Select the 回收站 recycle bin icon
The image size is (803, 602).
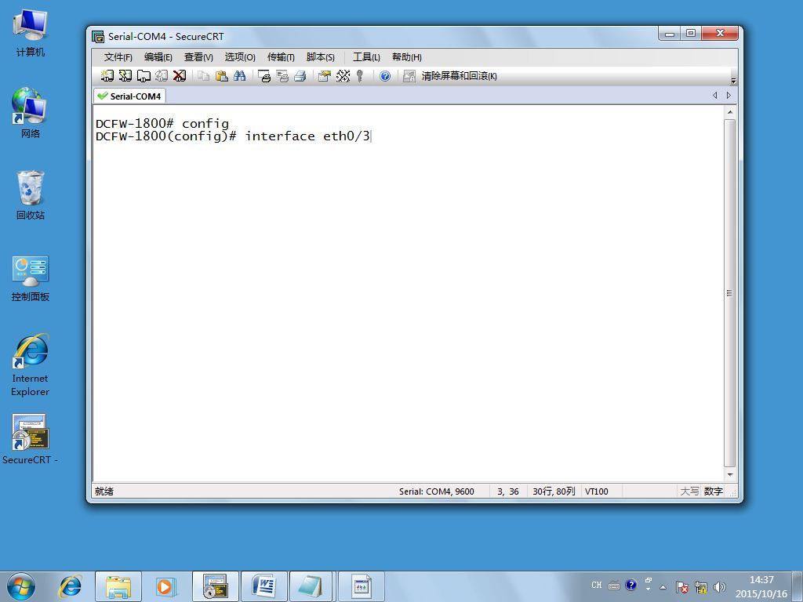pyautogui.click(x=31, y=195)
